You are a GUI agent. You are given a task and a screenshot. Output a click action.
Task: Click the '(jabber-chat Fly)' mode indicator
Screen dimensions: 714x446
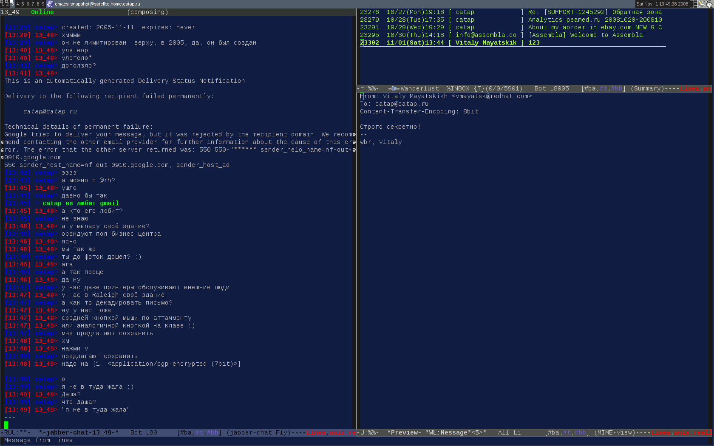point(258,432)
